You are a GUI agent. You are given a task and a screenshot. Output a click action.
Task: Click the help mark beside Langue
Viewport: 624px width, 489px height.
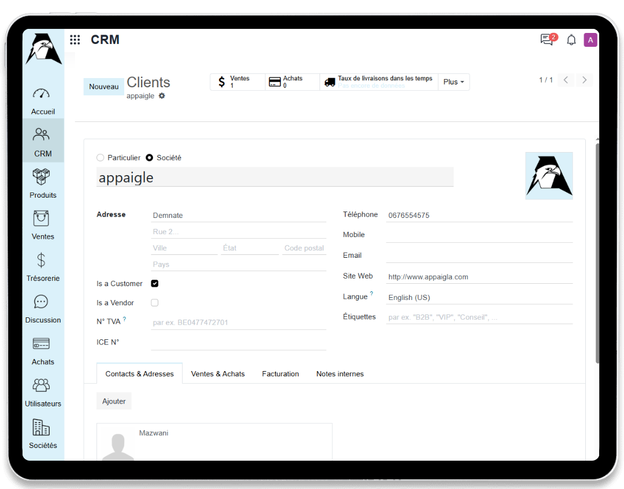(x=372, y=294)
